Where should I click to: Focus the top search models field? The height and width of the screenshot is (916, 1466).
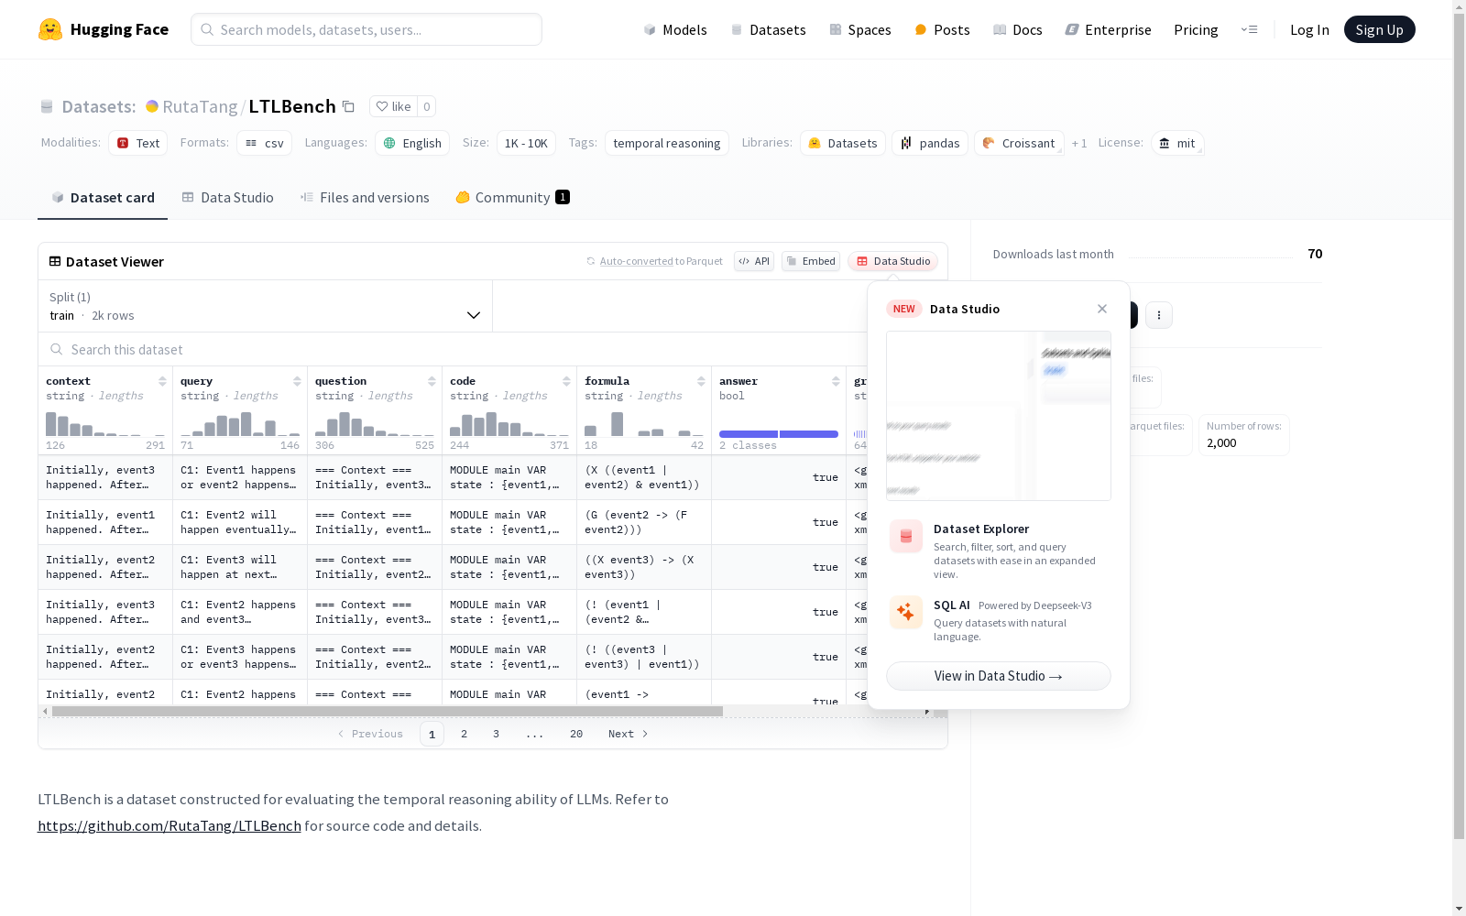coord(366,29)
